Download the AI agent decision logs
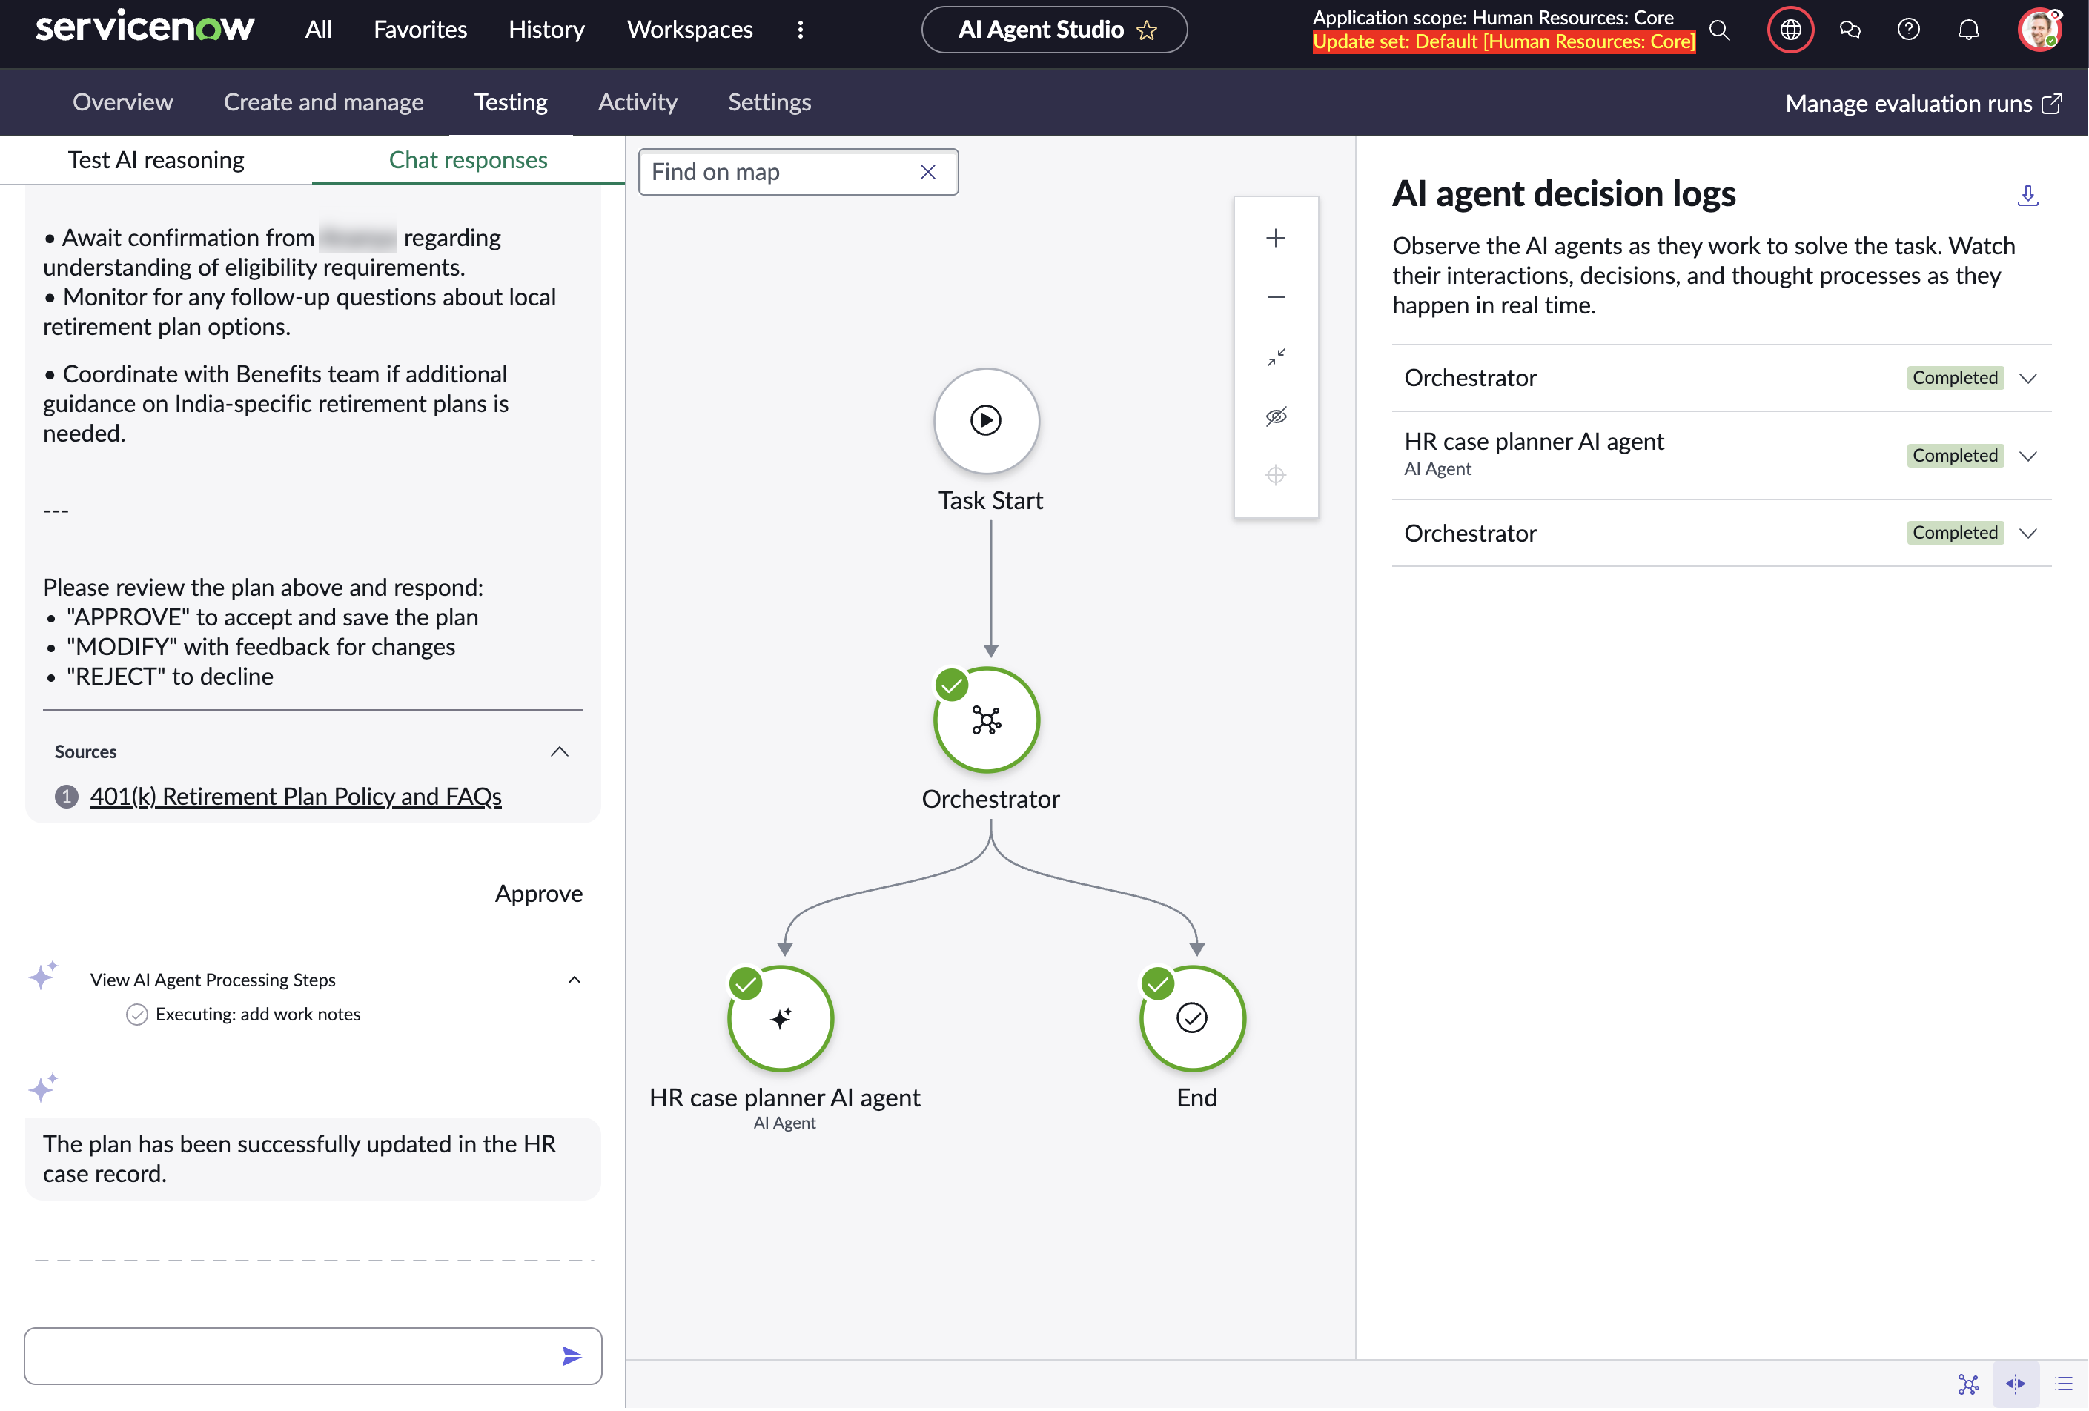 (2027, 195)
